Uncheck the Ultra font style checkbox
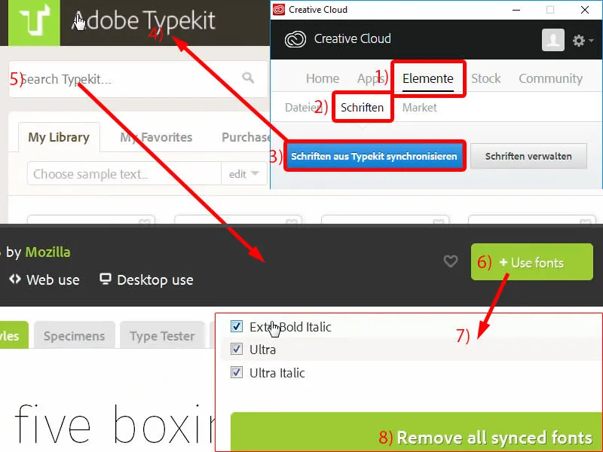Screen dimensions: 603x452 coord(236,349)
